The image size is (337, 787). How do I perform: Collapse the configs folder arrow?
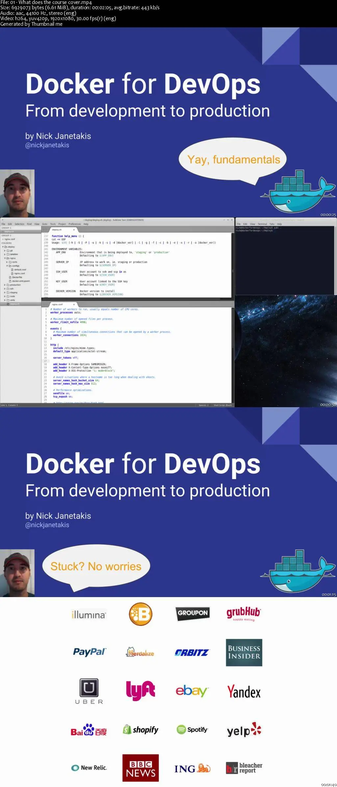(7, 266)
